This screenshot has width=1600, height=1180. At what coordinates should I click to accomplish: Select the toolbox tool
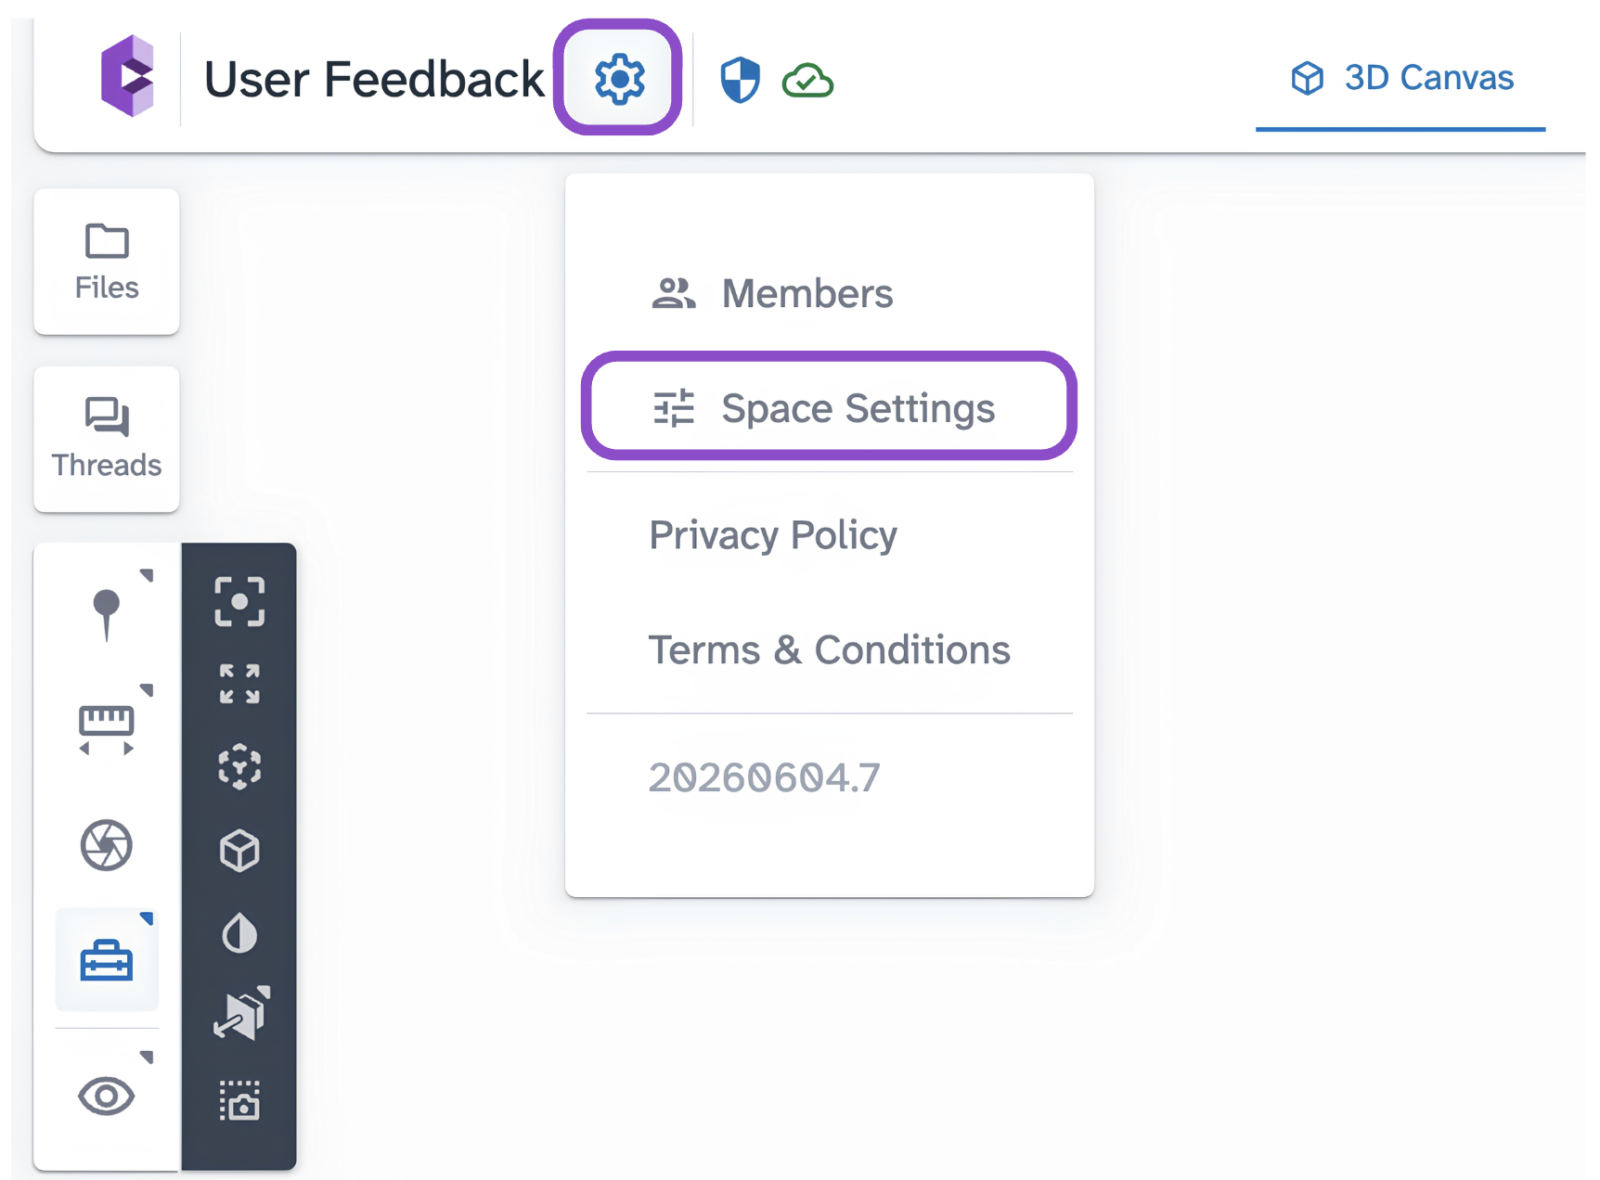point(107,960)
